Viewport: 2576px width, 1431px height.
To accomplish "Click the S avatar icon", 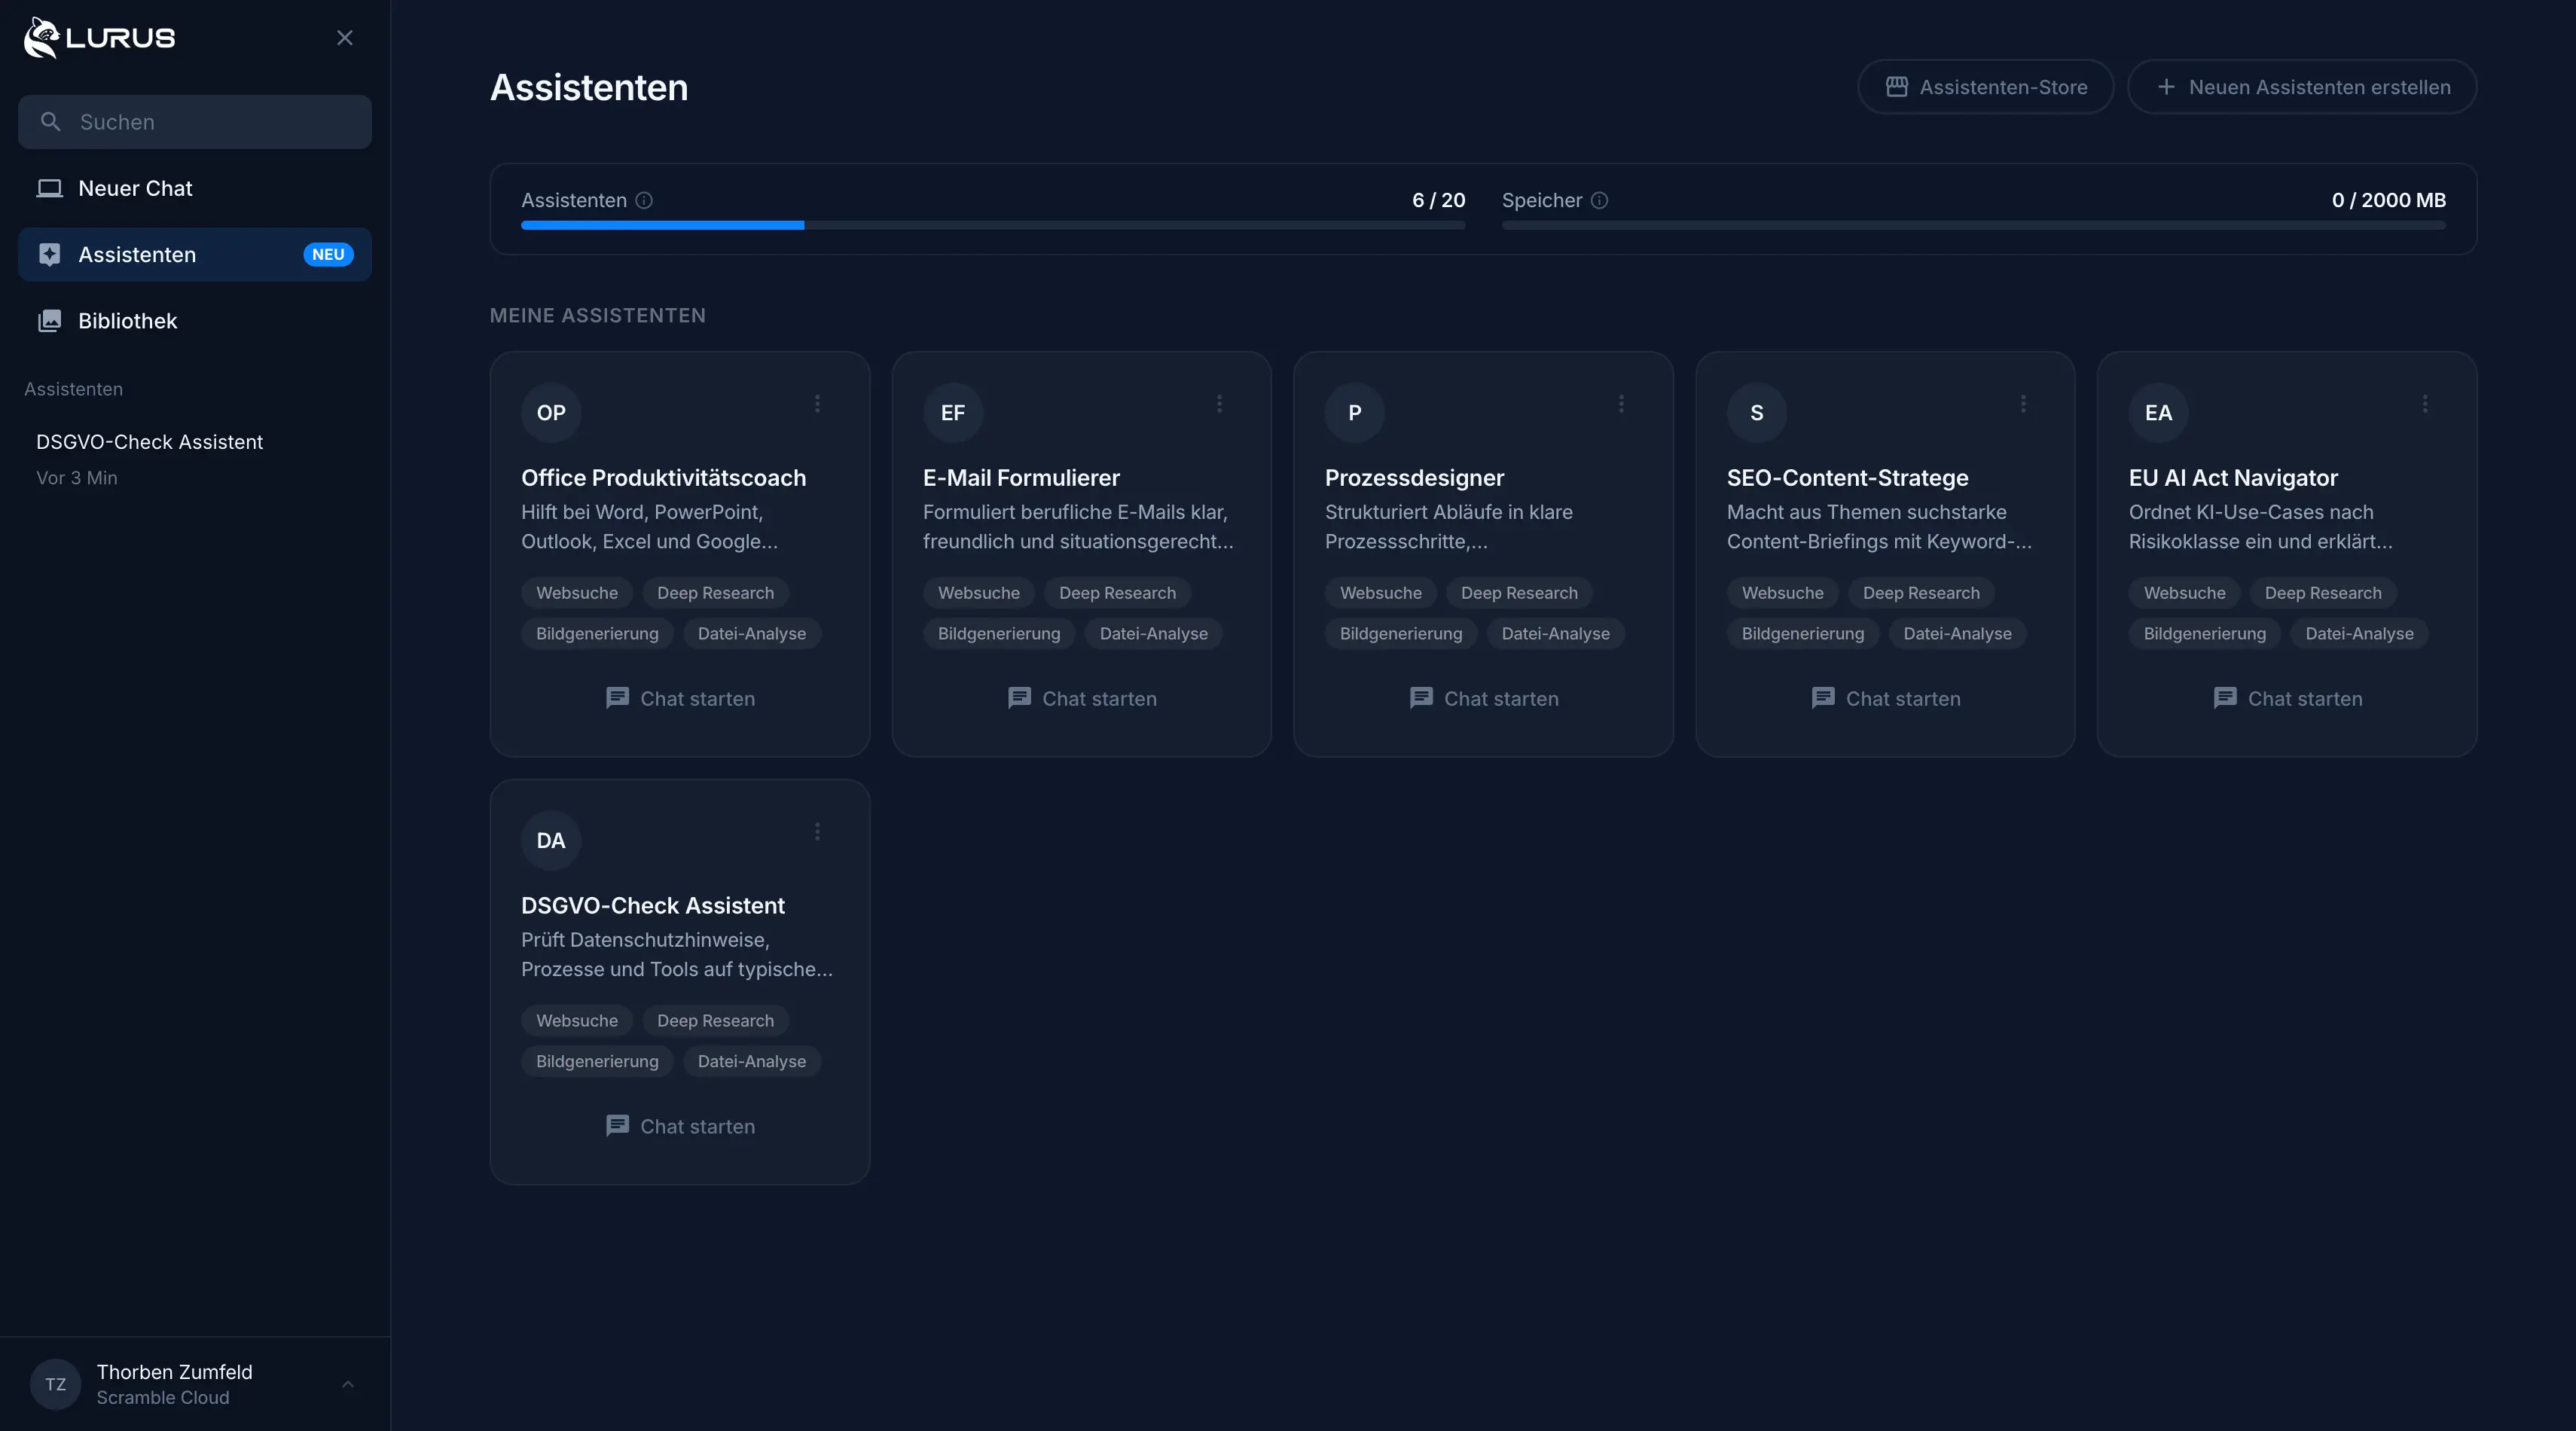I will coord(1757,413).
